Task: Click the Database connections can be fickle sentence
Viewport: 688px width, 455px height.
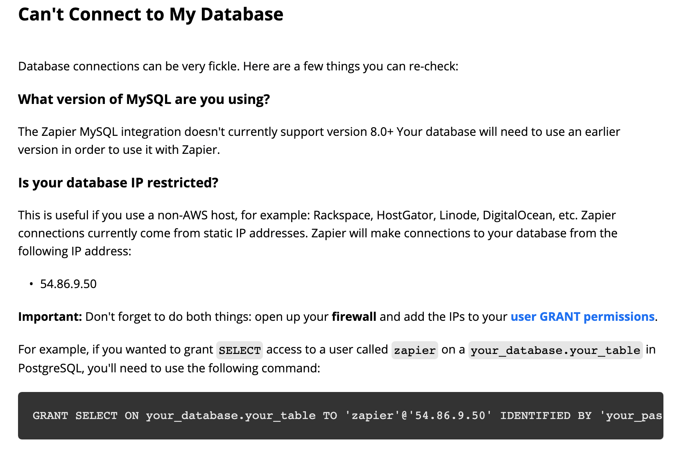Action: click(238, 66)
